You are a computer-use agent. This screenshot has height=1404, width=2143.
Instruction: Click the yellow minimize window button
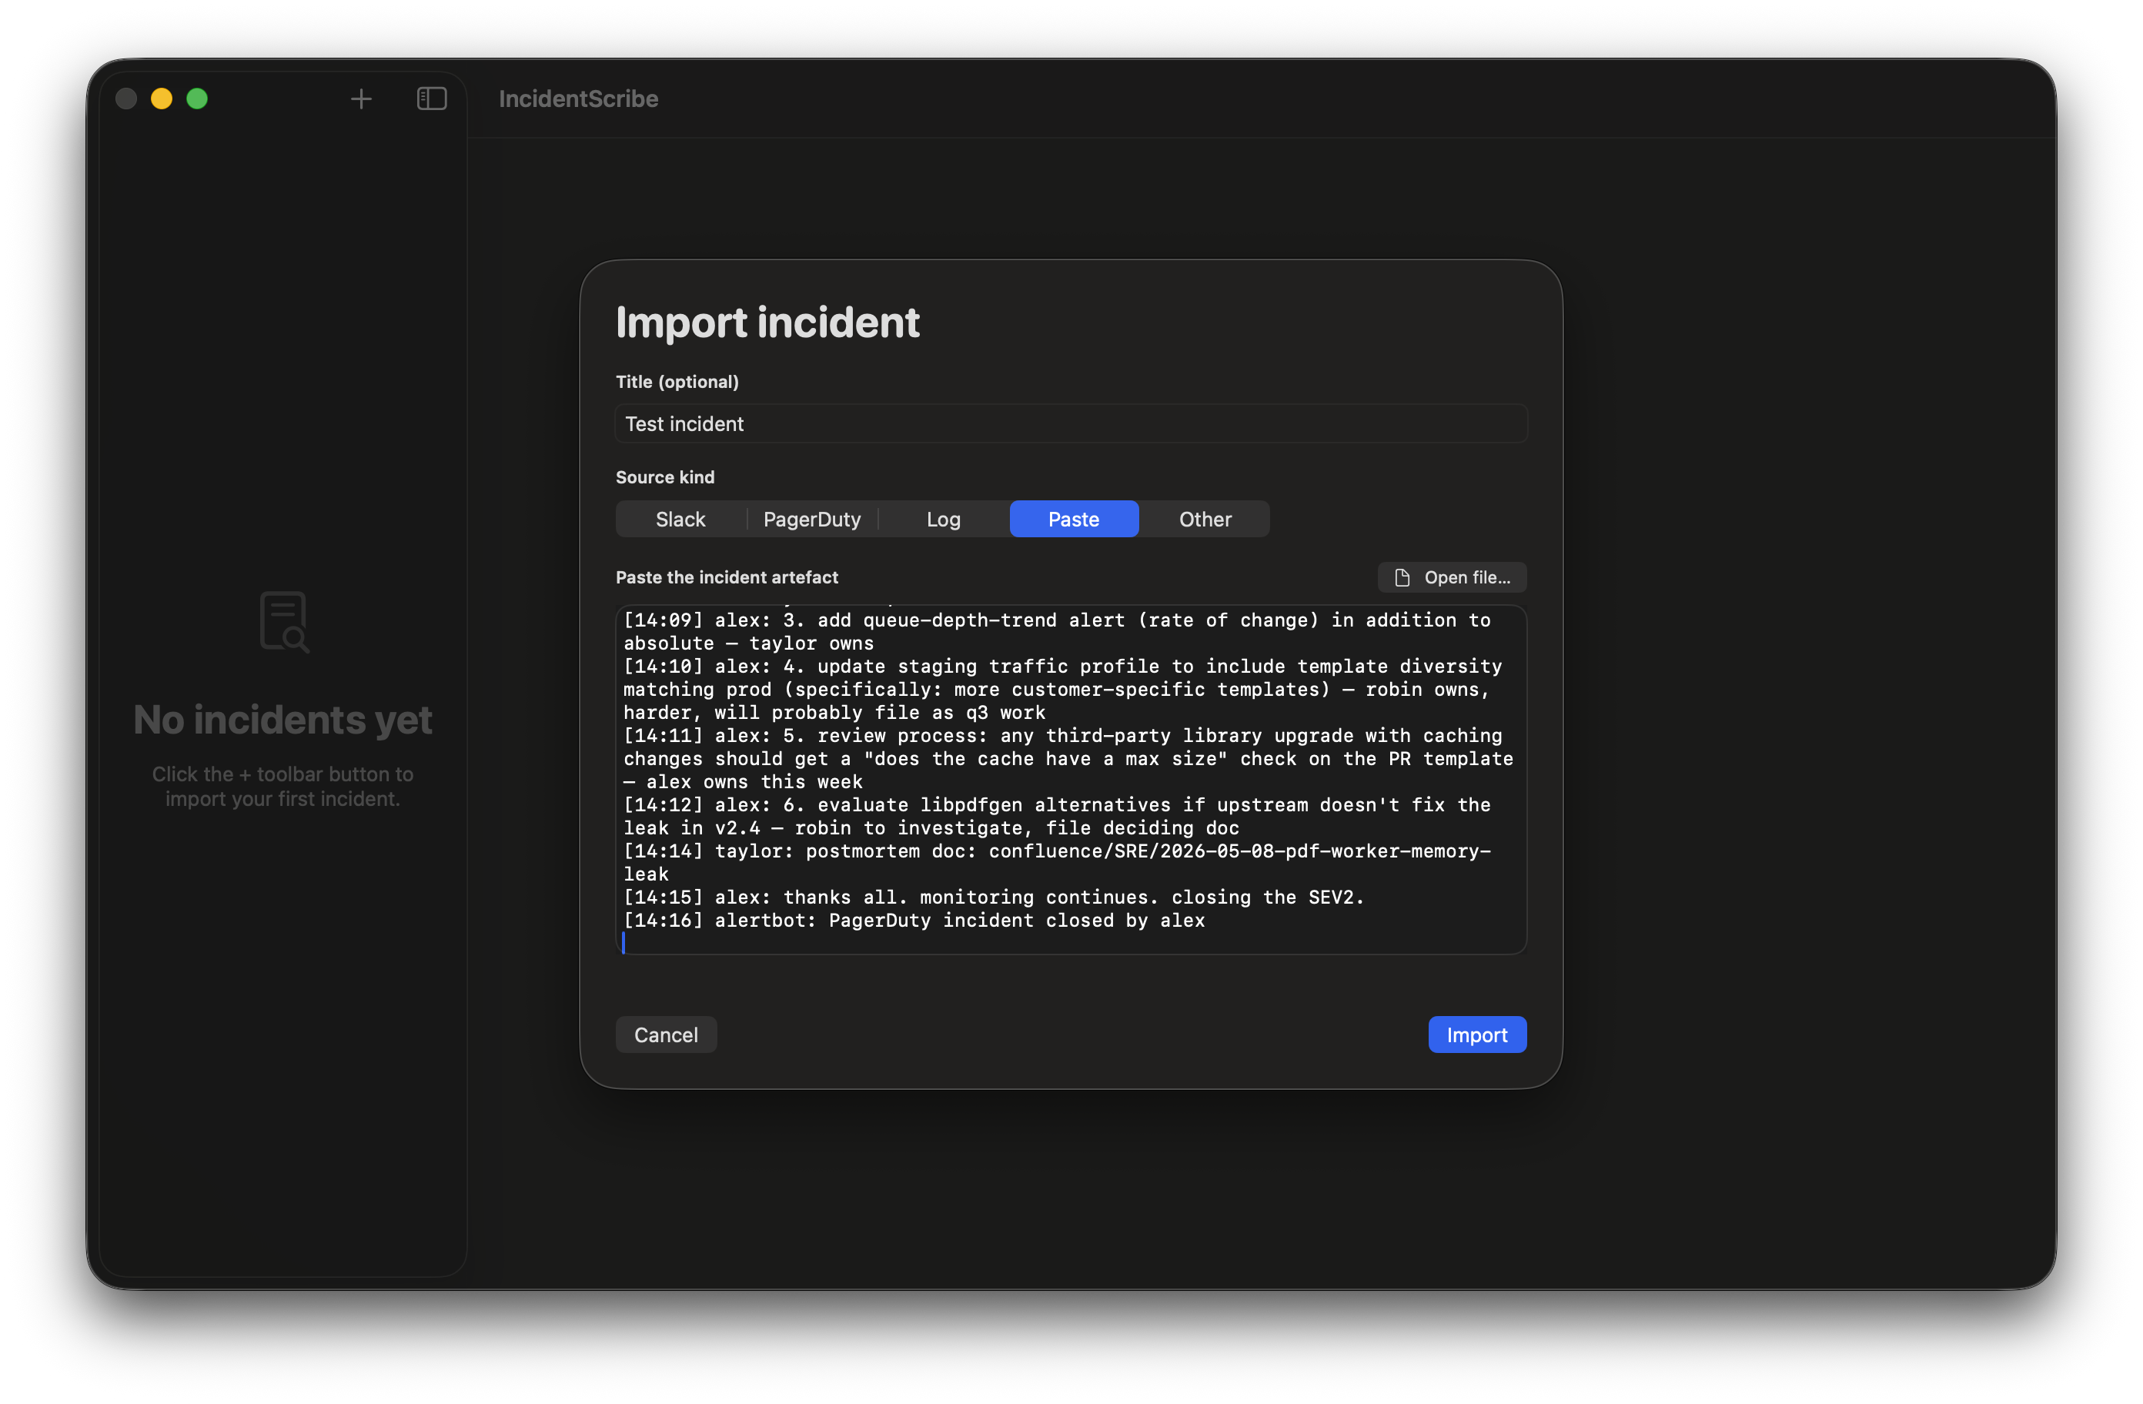(x=162, y=99)
